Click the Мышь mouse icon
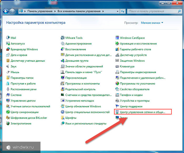The image size is (184, 153). coord(8,72)
